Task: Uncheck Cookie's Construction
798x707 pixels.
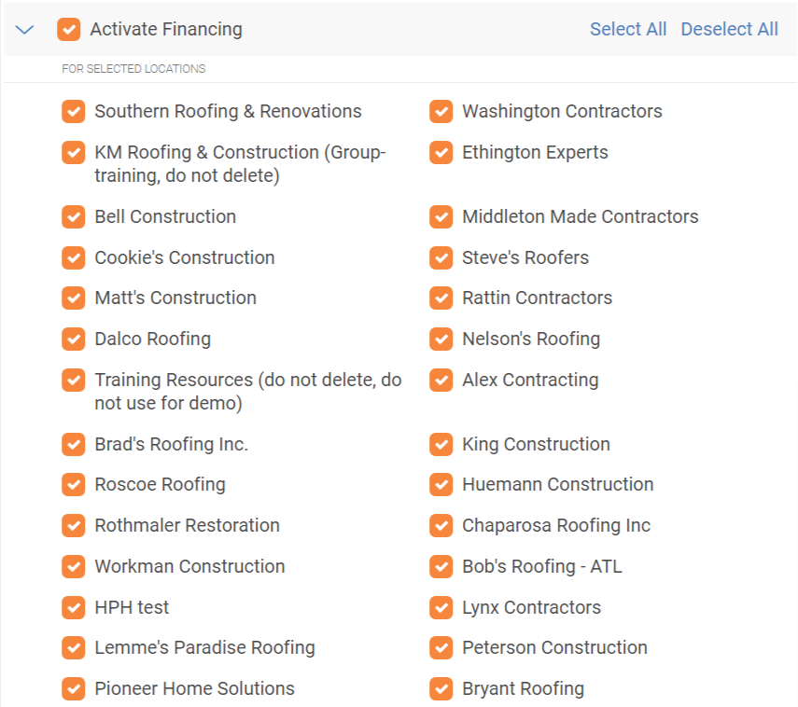Action: [74, 257]
